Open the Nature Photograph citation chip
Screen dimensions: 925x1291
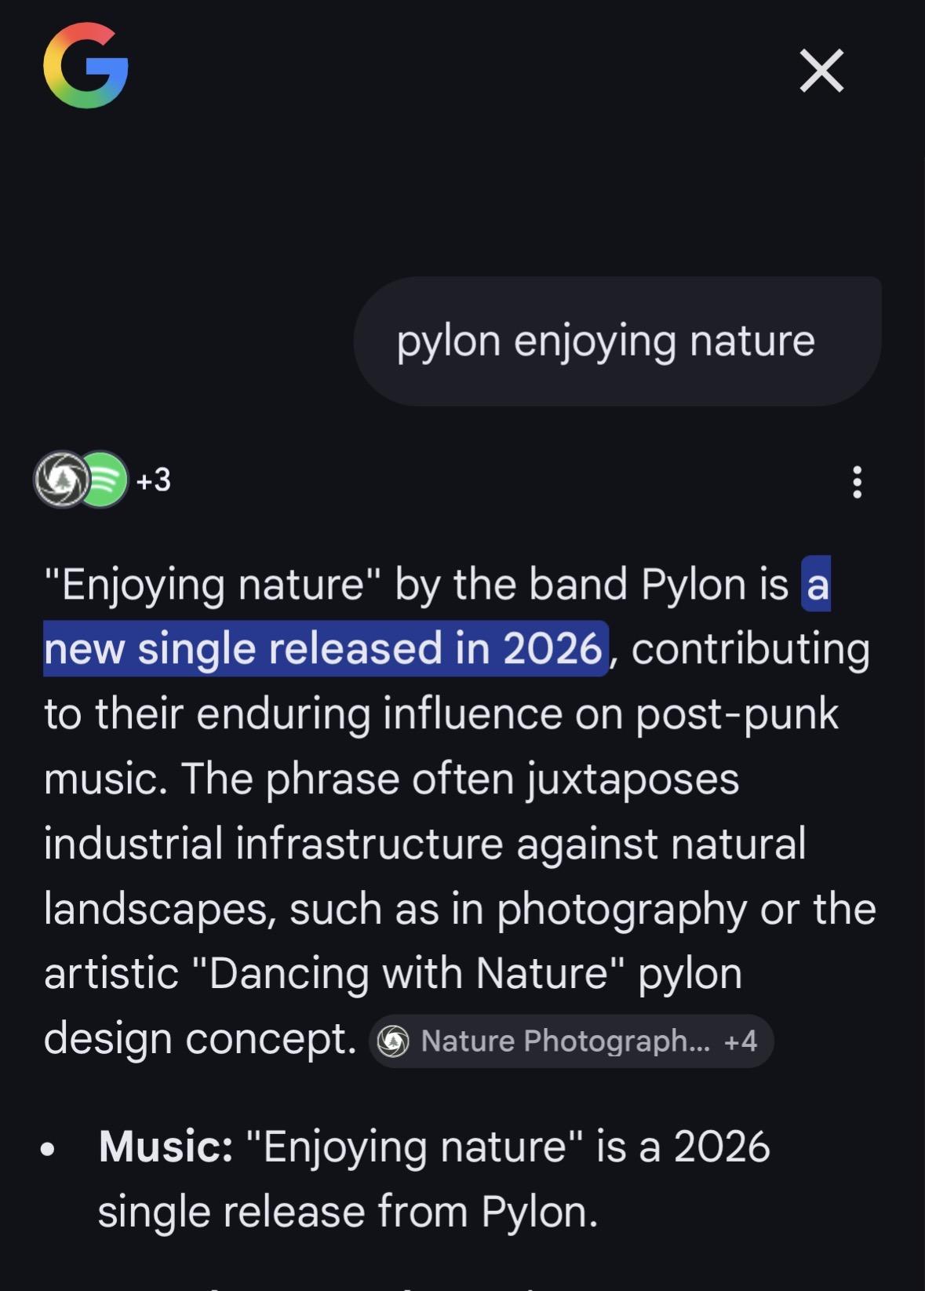pos(565,1041)
